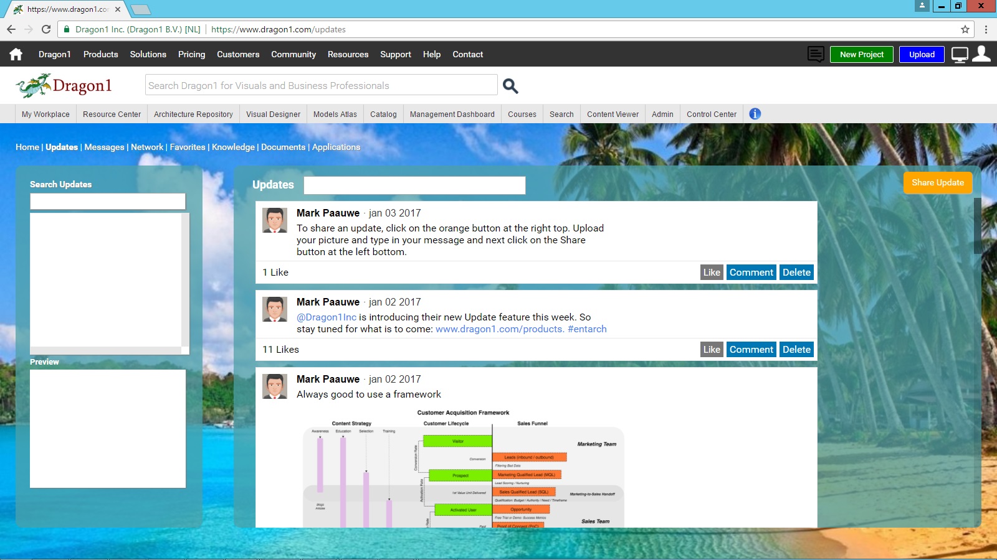Click the #entarch hashtag

(587, 329)
